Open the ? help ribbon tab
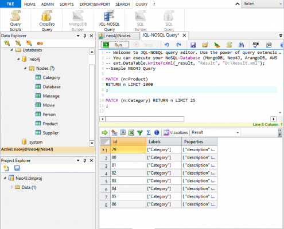The height and width of the screenshot is (229, 284). 154,4
